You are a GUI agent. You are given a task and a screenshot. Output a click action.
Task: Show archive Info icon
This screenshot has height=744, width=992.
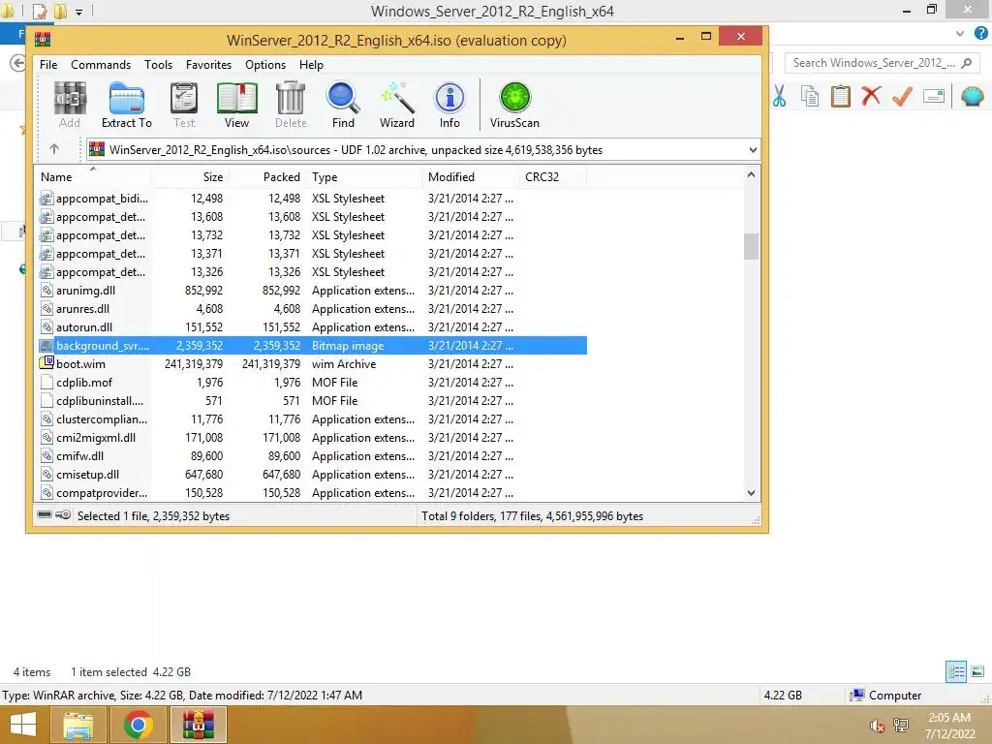pyautogui.click(x=449, y=105)
